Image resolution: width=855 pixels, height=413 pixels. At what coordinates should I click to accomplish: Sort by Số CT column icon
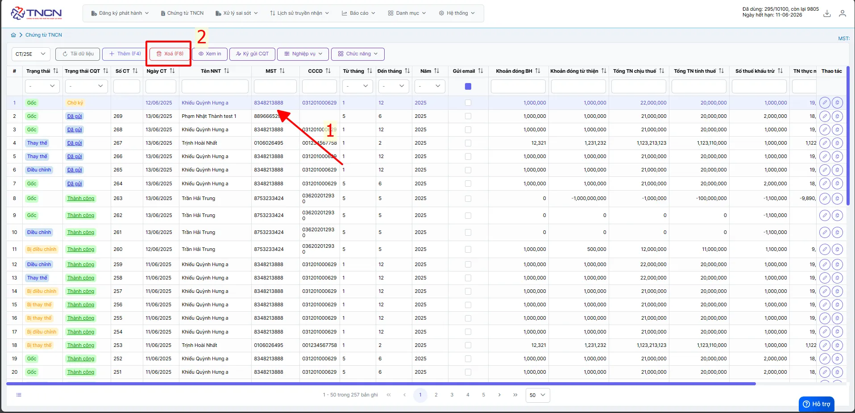pos(135,71)
